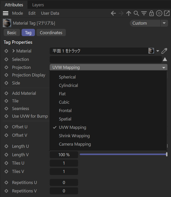Choose Camera Mapping projection option
Screen dimensions: 171x197
tap(75, 144)
